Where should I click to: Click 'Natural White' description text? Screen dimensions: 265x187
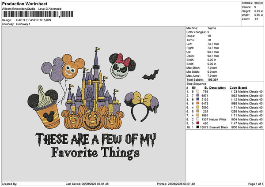218,120
